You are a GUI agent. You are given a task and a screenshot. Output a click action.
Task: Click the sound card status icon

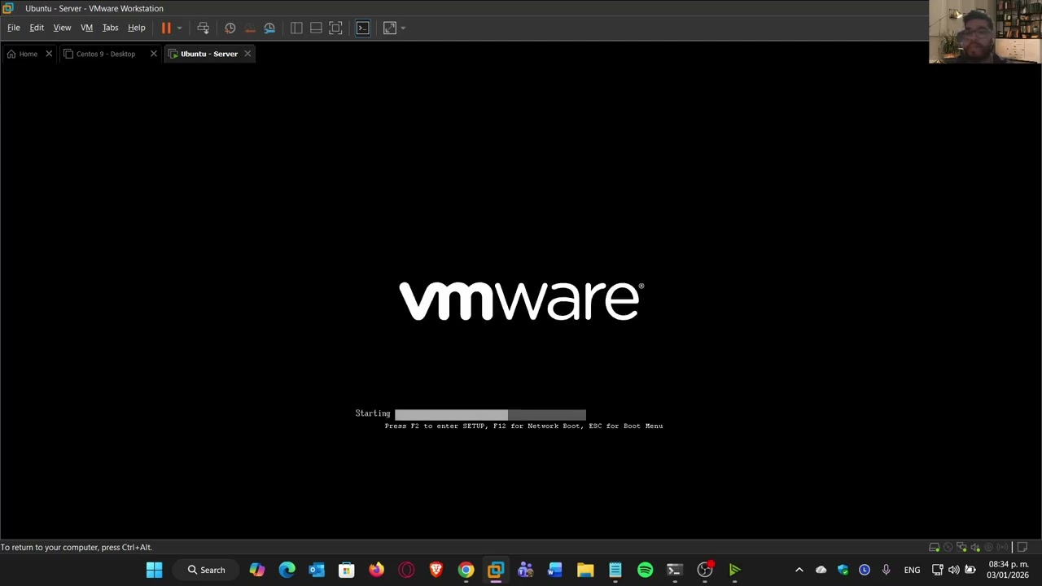(x=975, y=547)
